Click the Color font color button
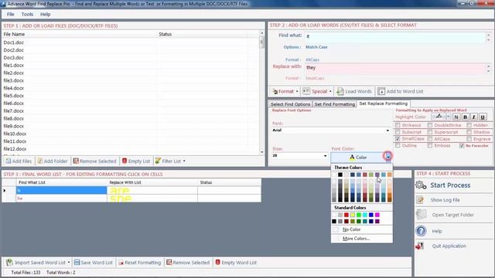 357,157
